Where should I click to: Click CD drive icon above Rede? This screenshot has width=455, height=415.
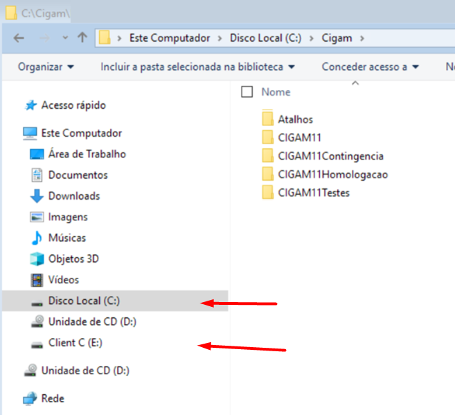tap(30, 370)
